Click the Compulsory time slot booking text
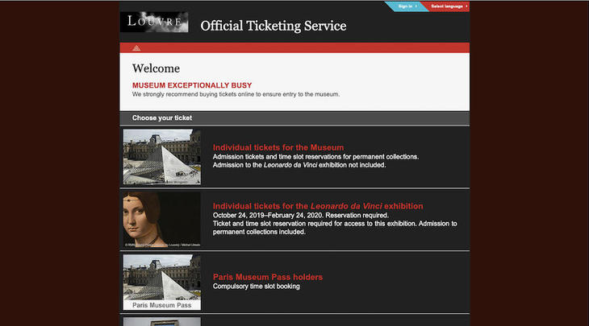The width and height of the screenshot is (589, 326). (256, 287)
